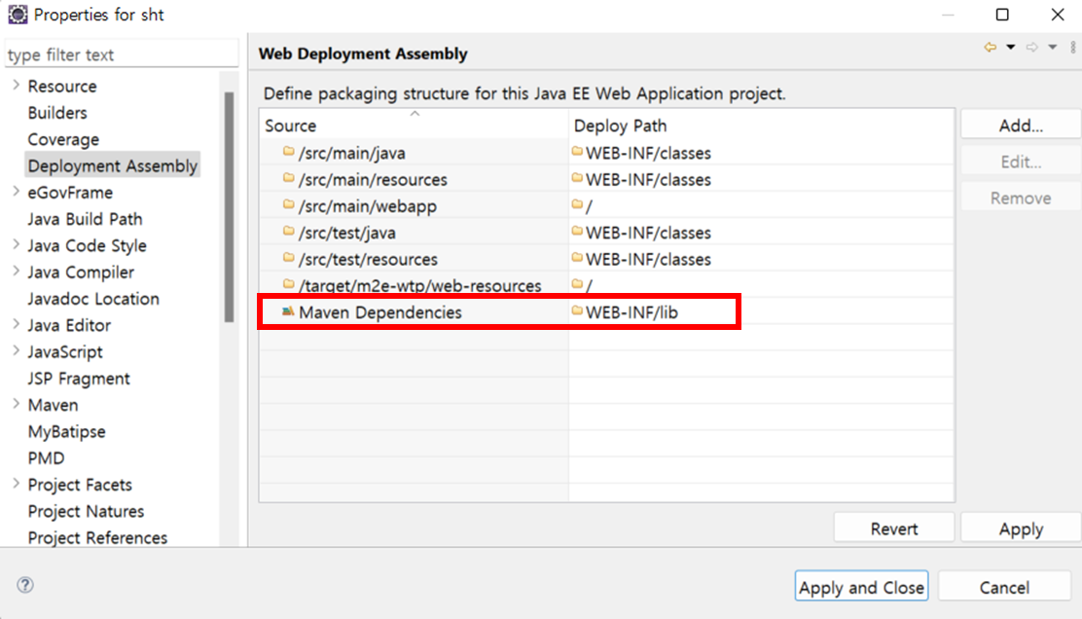
Task: Open the MyBatipse properties page
Action: pyautogui.click(x=66, y=431)
